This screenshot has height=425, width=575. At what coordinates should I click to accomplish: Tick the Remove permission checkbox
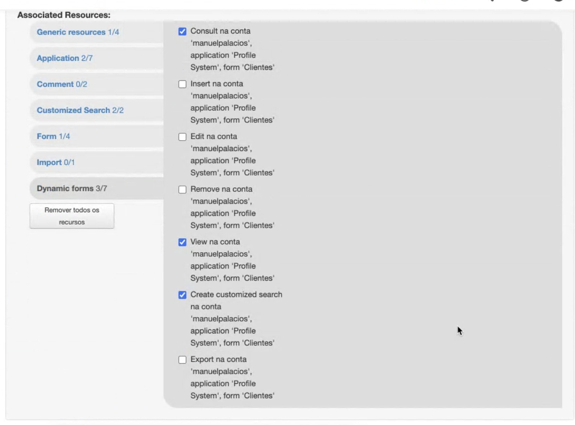(x=182, y=190)
